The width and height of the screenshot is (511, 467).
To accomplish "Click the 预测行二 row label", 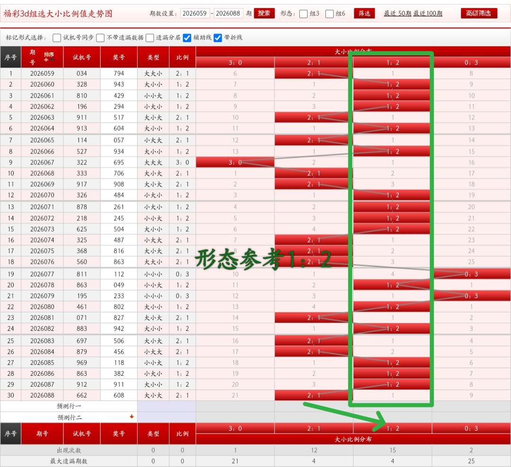I will pos(69,417).
